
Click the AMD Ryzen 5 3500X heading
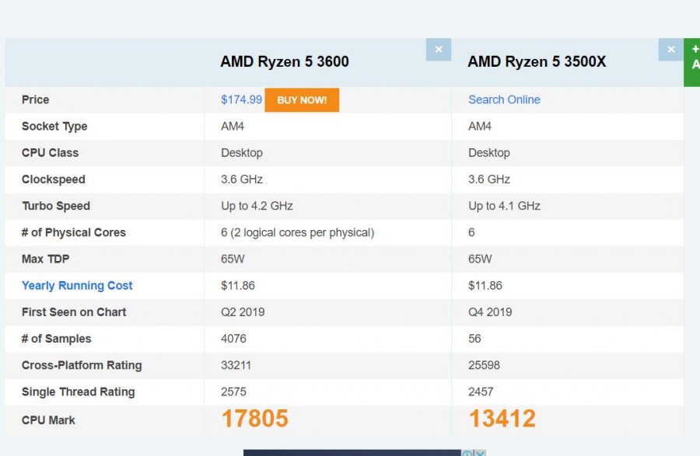[x=537, y=62]
